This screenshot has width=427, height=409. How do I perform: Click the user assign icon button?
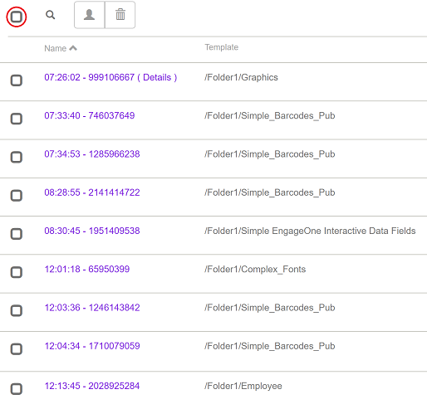[90, 15]
